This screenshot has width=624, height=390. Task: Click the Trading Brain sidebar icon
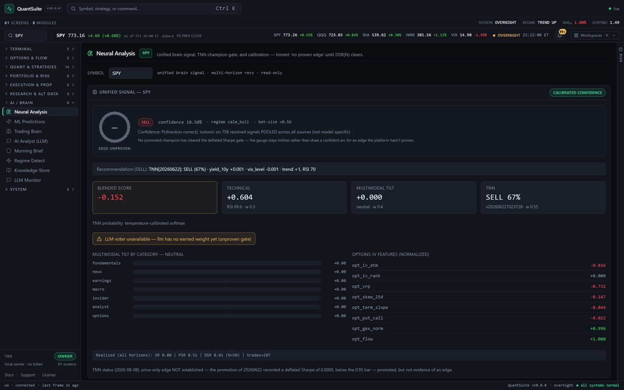8,131
